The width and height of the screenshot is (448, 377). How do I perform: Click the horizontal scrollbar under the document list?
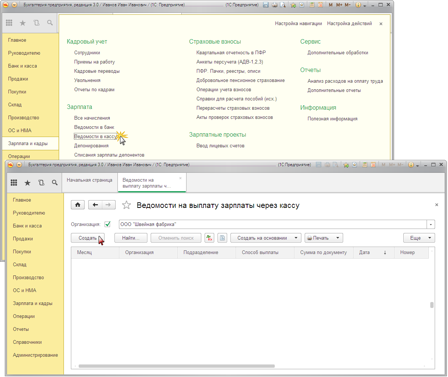[x=177, y=366]
